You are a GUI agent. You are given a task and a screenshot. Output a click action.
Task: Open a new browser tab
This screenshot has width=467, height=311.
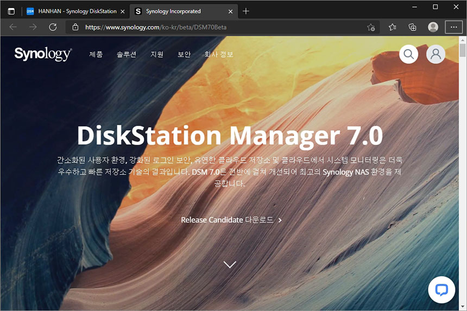click(x=245, y=11)
